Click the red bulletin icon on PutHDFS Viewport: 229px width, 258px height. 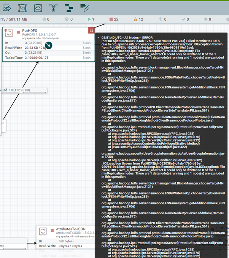[x=91, y=30]
